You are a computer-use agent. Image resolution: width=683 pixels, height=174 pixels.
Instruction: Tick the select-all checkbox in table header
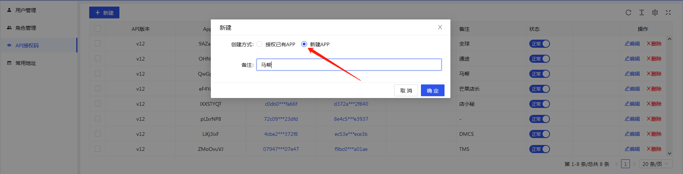pos(98,29)
